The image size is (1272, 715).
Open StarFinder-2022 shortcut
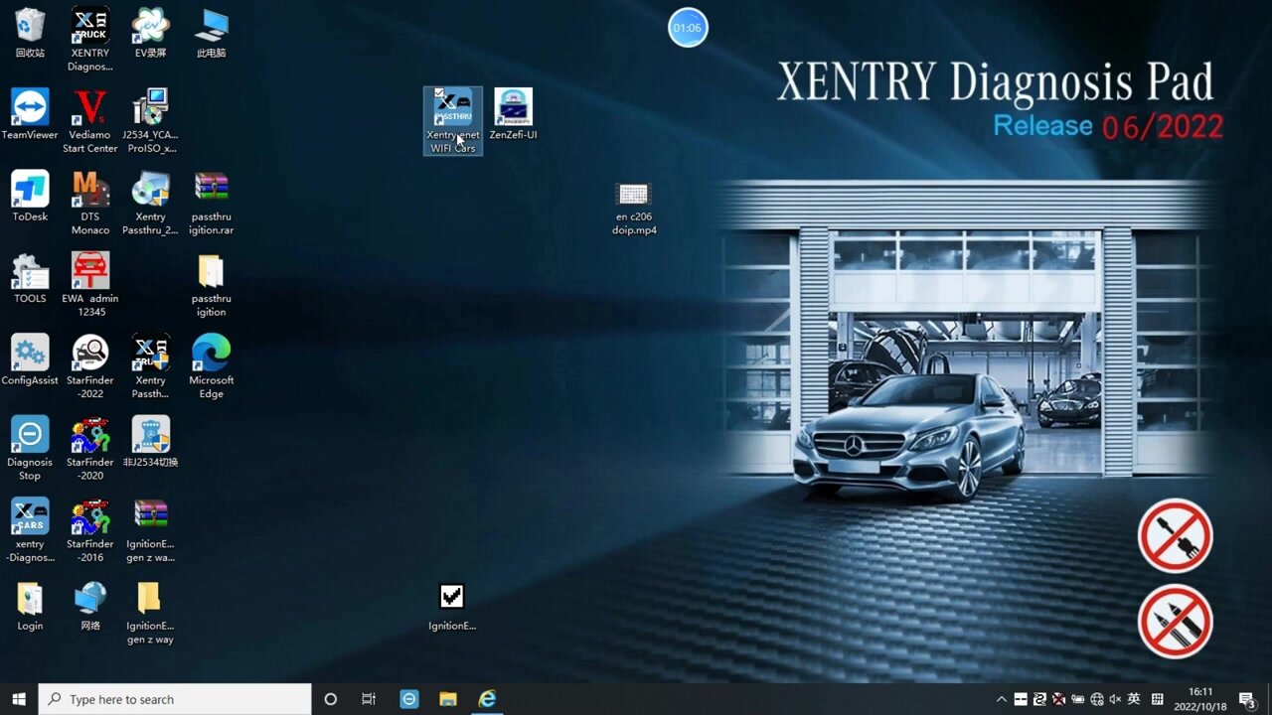coord(90,366)
